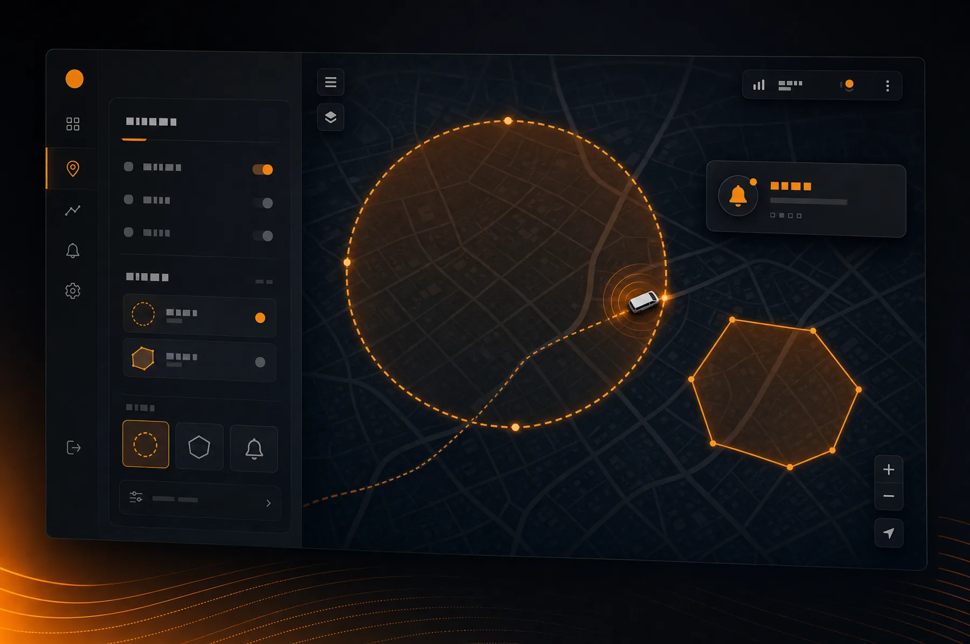Open the settings gear icon
Viewport: 970px width, 644px height.
73,291
